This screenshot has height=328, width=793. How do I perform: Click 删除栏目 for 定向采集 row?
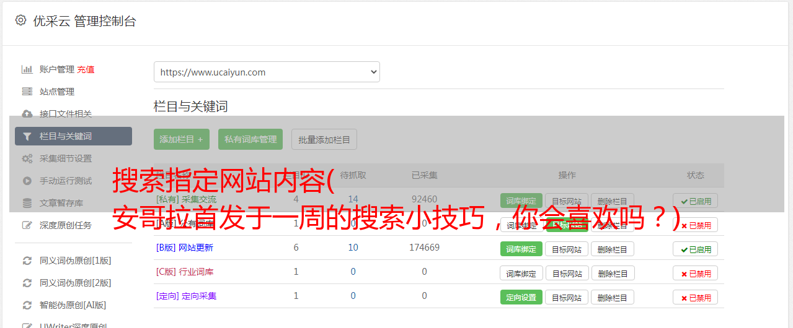[613, 297]
